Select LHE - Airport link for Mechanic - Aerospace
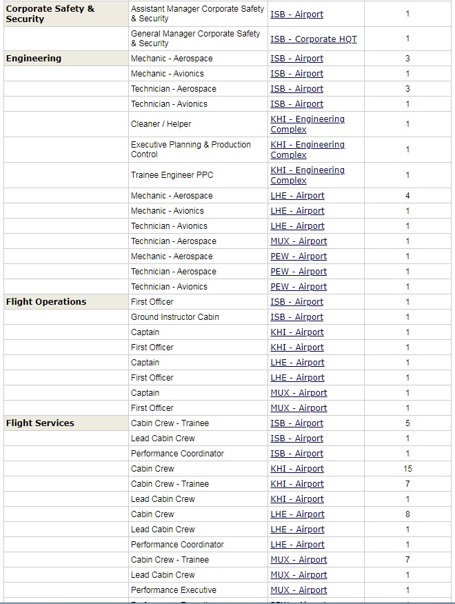 297,196
